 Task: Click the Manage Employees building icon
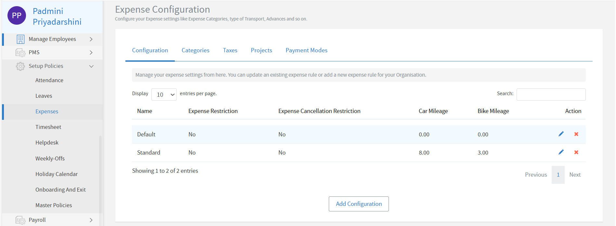(x=20, y=39)
